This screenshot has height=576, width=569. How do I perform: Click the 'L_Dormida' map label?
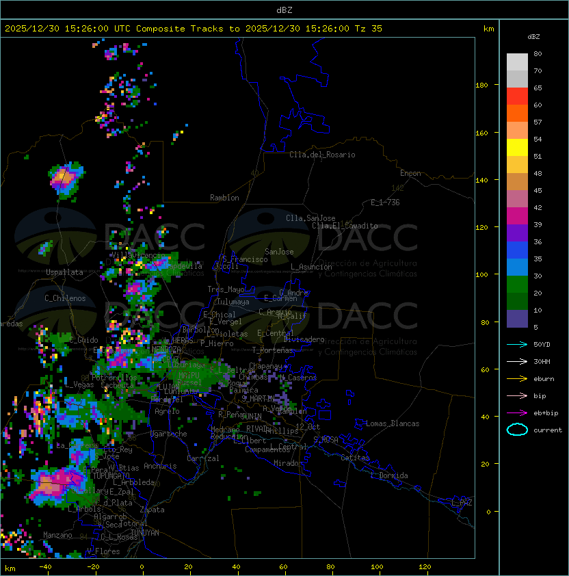pyautogui.click(x=389, y=475)
